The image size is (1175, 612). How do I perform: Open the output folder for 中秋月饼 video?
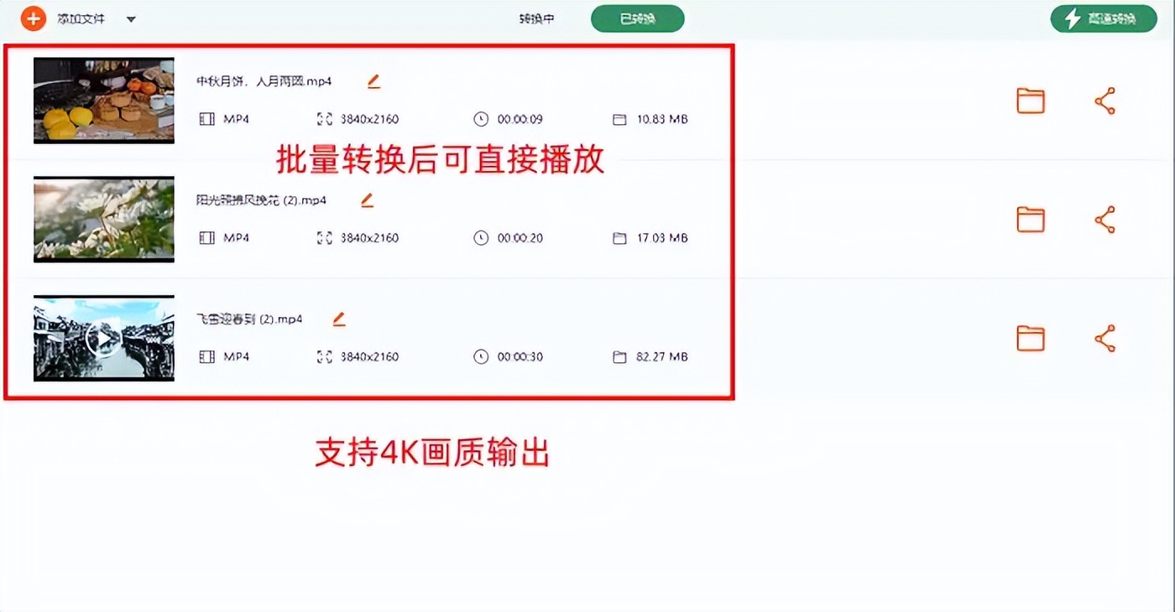coord(1030,100)
